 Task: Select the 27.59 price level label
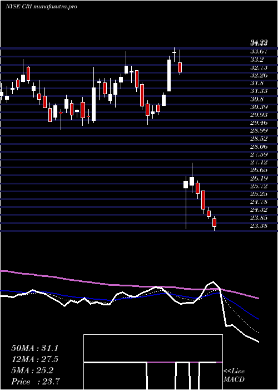[259, 154]
